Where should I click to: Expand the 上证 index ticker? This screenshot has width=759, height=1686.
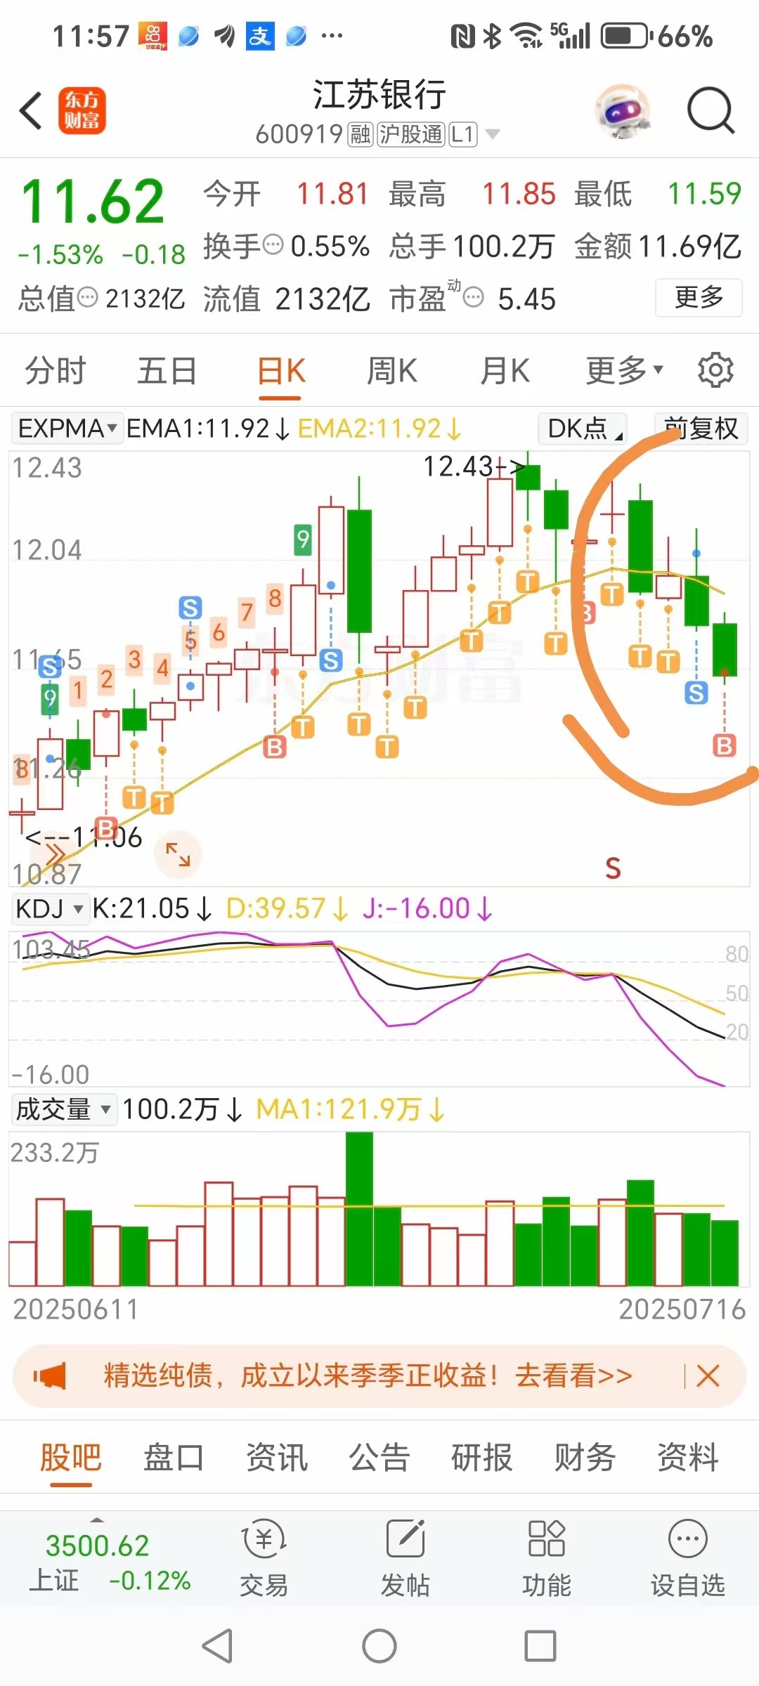(x=98, y=1519)
